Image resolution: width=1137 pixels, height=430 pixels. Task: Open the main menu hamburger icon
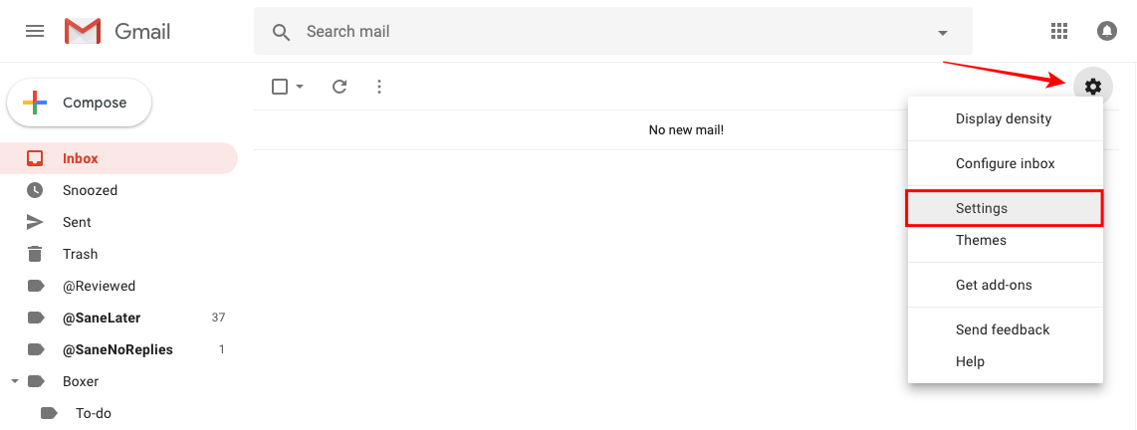point(35,31)
